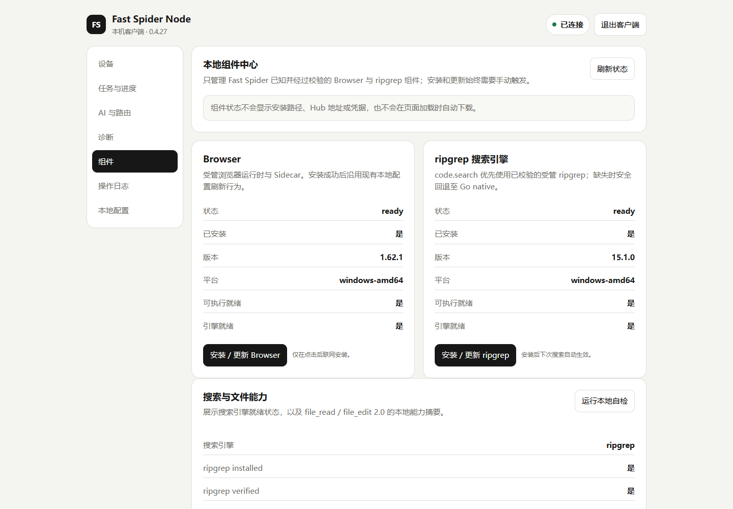Select 诊断 in the sidebar
This screenshot has height=509, width=733.
[135, 137]
